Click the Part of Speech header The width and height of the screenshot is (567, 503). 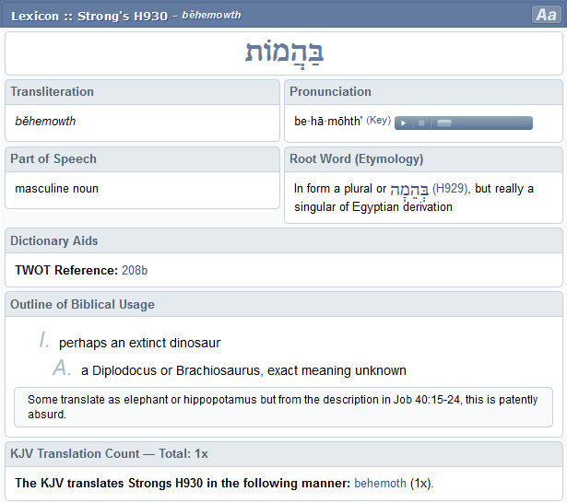click(53, 158)
